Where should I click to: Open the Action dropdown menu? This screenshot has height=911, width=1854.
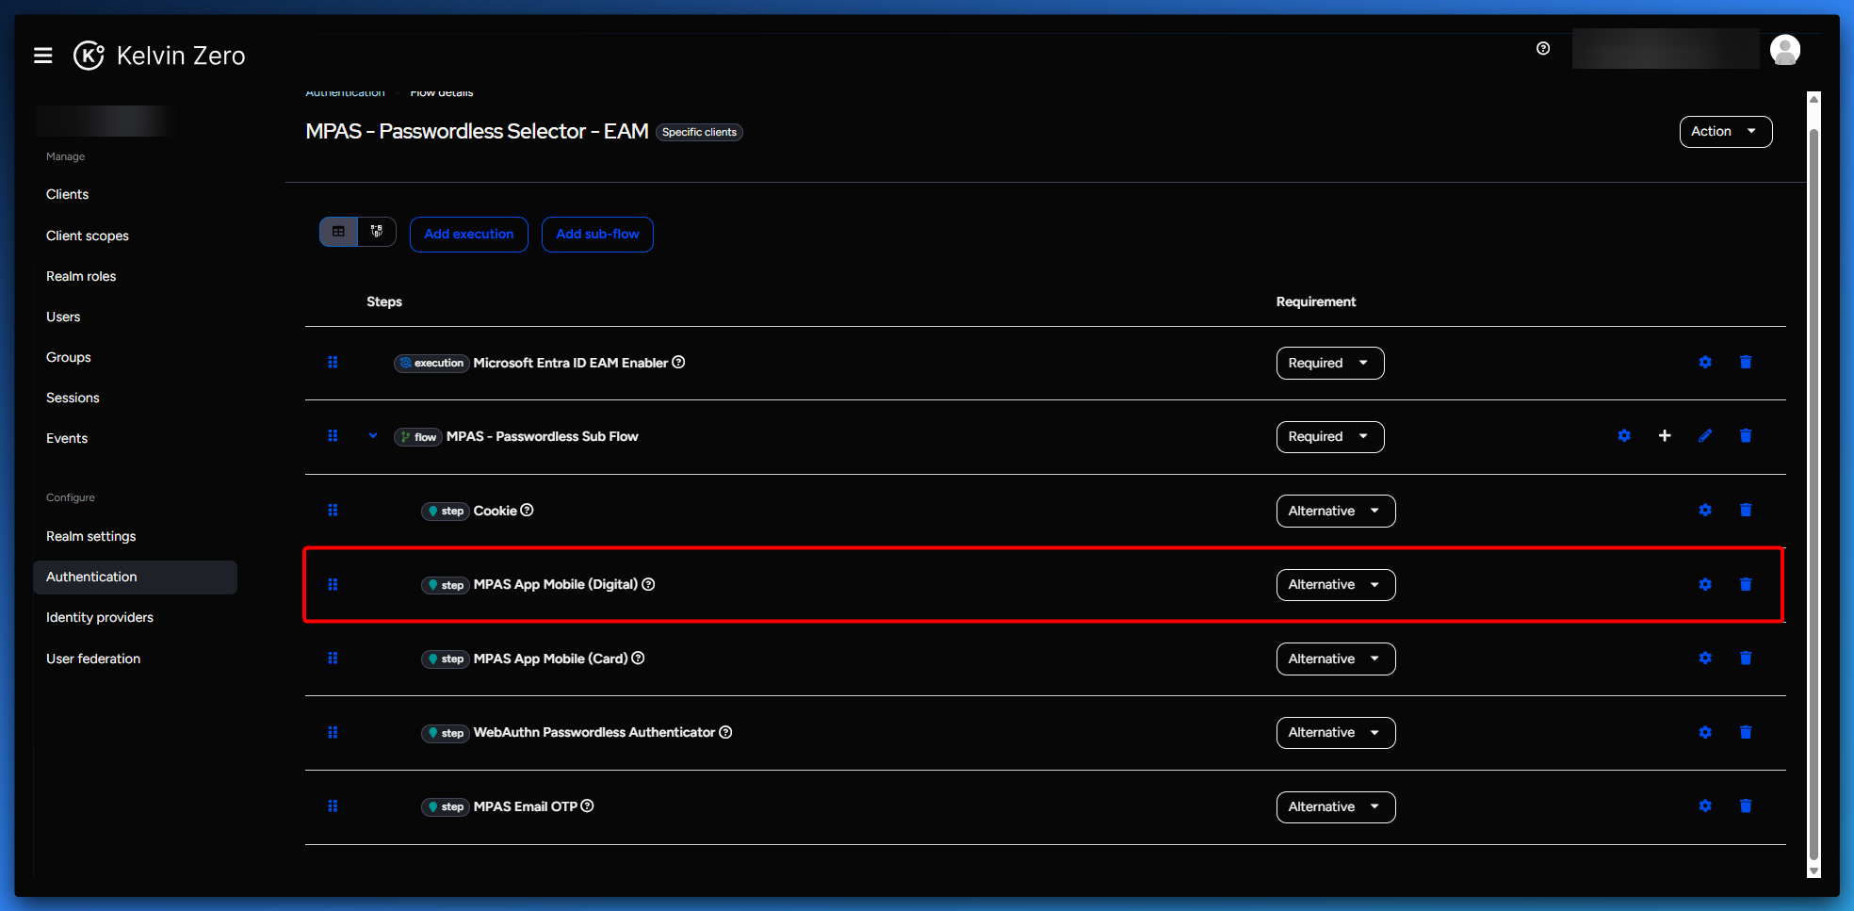pyautogui.click(x=1725, y=132)
